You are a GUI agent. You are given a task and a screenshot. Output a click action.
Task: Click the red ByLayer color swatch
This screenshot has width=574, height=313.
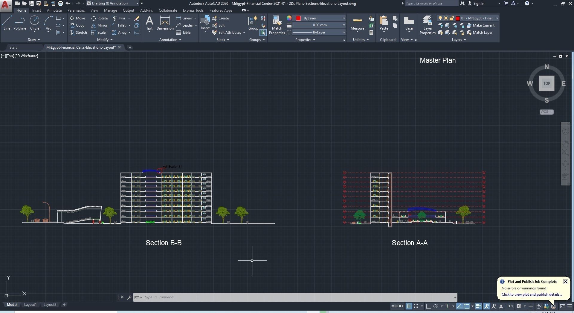click(x=298, y=18)
